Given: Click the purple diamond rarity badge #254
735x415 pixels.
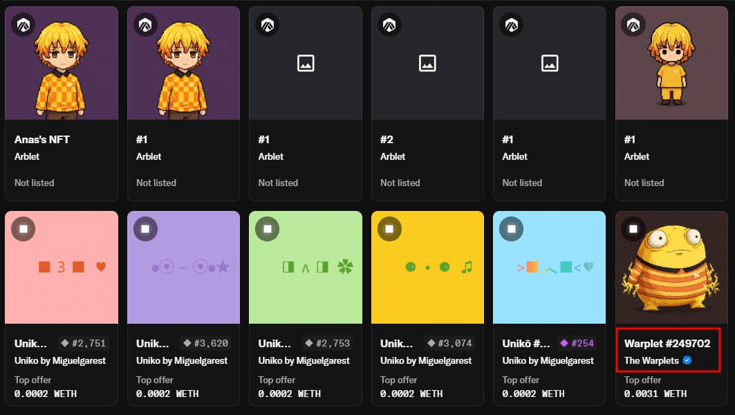Looking at the screenshot, I should 576,343.
